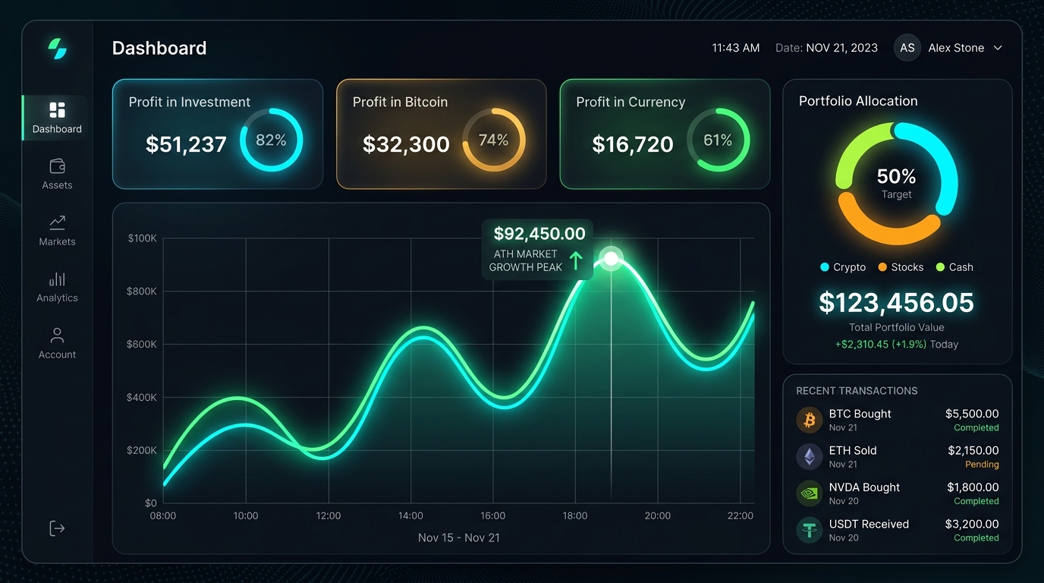Open the Assets wallet icon
1044x583 pixels.
pyautogui.click(x=57, y=165)
